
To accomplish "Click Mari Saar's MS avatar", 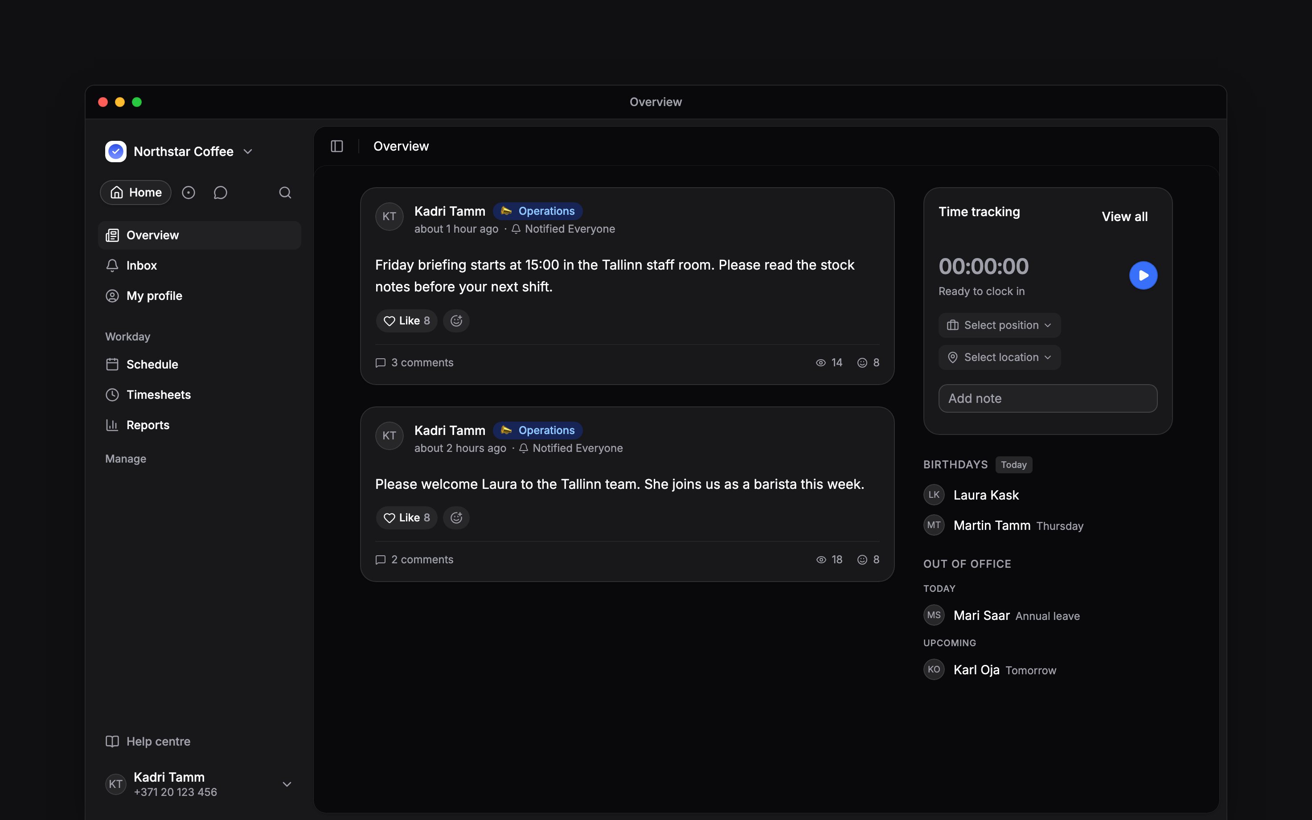I will 934,615.
